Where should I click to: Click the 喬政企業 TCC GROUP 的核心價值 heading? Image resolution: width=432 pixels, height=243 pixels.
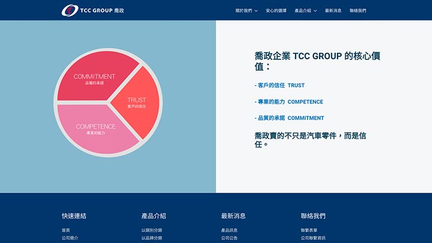tap(317, 61)
